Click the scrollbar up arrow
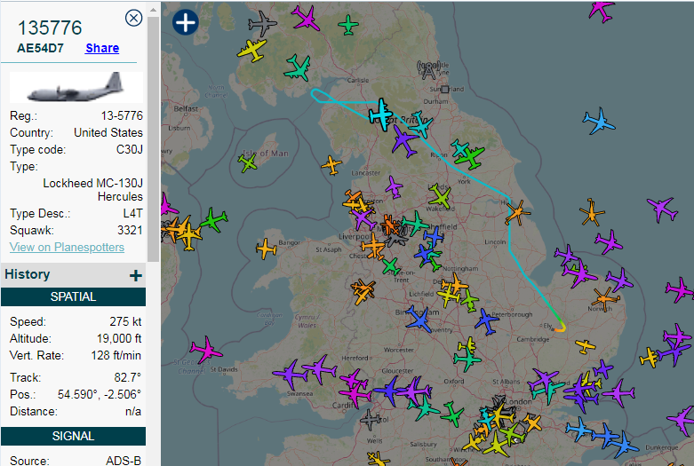694x466 pixels. pos(153,9)
